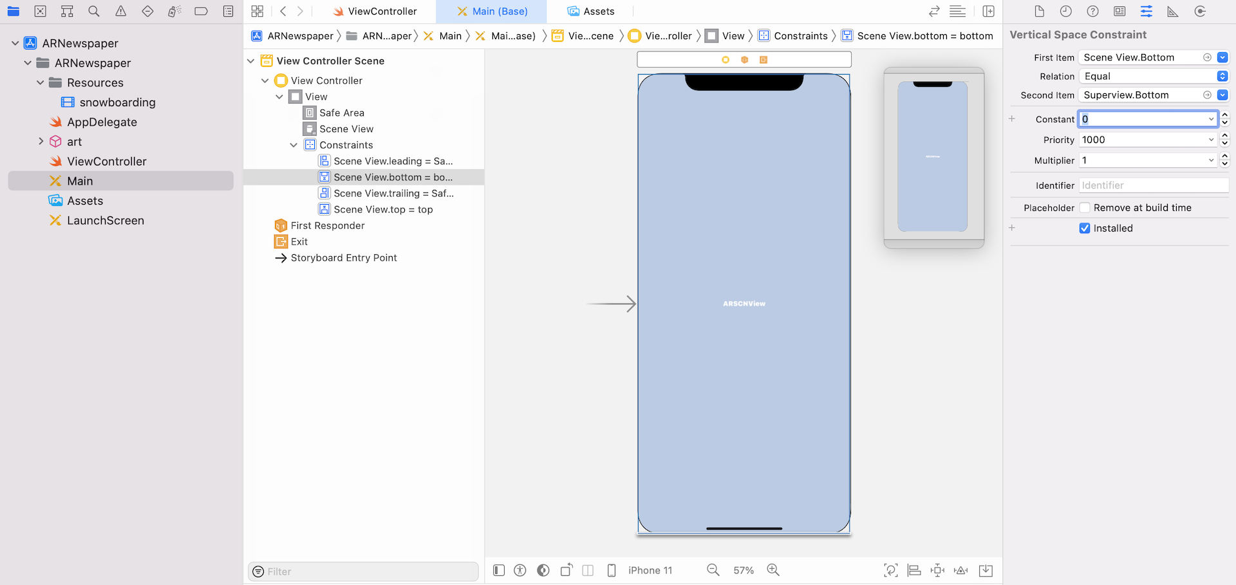Screen dimensions: 1236x585
Task: Toggle the document outline sidebar button
Action: 499,570
